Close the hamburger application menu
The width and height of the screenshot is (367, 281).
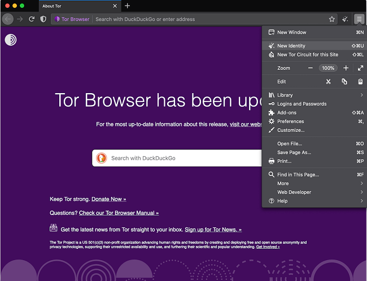coord(359,19)
